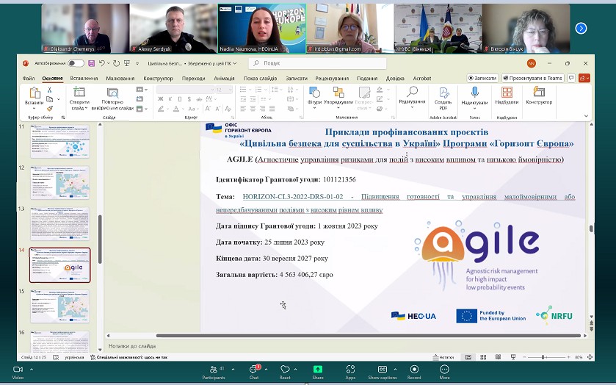Click the Пошук search field
The width and height of the screenshot is (616, 385).
(317, 63)
